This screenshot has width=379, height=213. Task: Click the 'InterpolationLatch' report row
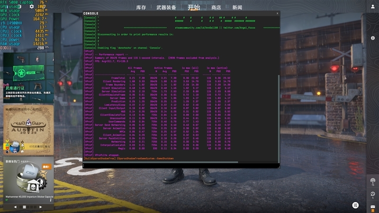pos(157,145)
